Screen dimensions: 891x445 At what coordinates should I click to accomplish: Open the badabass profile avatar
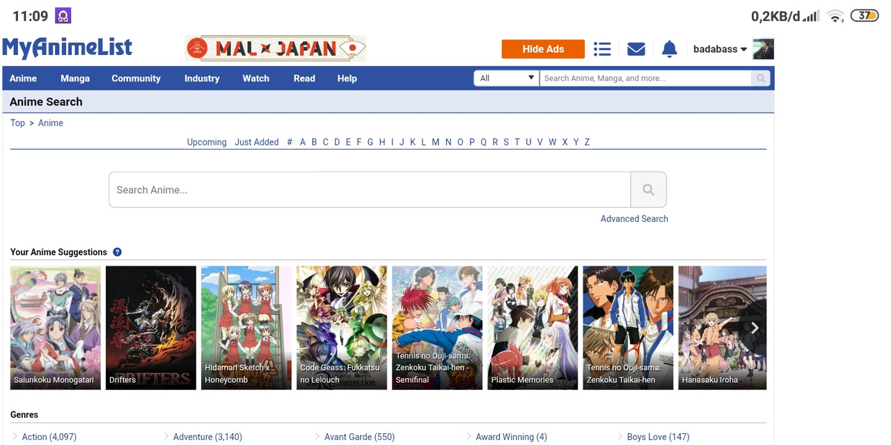(x=764, y=49)
